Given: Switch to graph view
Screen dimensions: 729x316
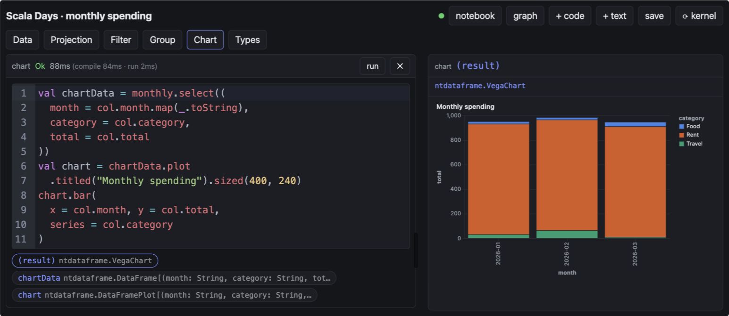Looking at the screenshot, I should click(x=525, y=16).
